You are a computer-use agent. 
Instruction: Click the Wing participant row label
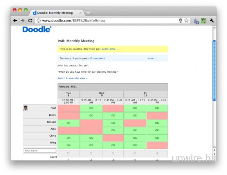[x=40, y=143]
